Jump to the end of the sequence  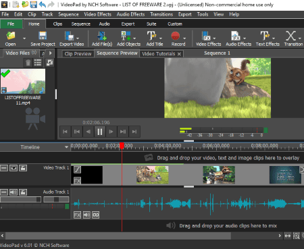click(x=134, y=132)
